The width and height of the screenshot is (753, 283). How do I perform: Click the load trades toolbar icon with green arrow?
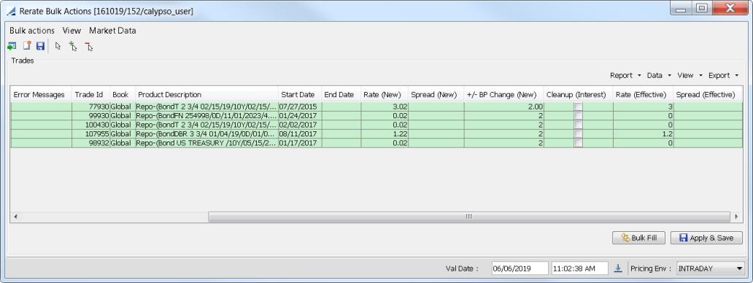click(12, 47)
